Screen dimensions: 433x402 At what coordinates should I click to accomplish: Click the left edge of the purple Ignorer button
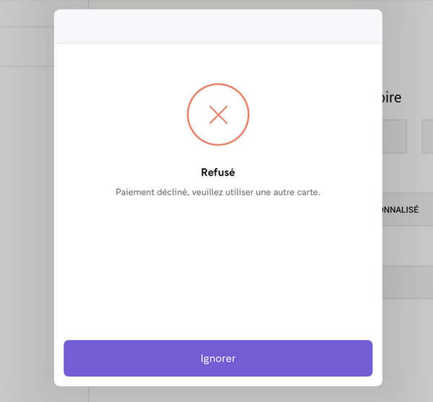(x=70, y=359)
